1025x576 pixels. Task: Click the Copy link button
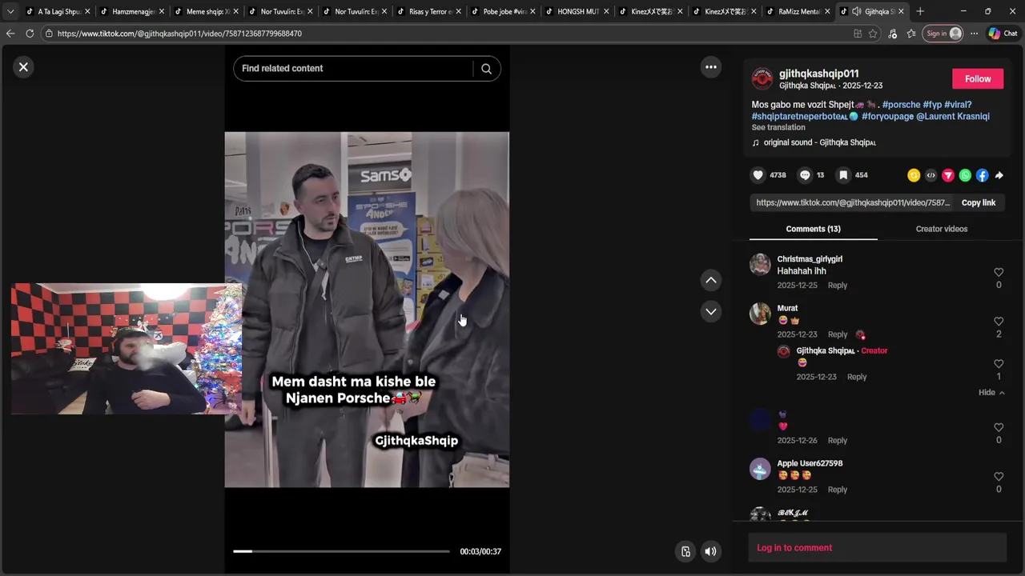tap(978, 203)
